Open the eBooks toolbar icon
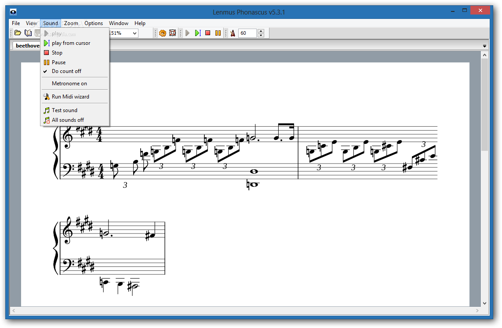The image size is (502, 328). pos(28,33)
